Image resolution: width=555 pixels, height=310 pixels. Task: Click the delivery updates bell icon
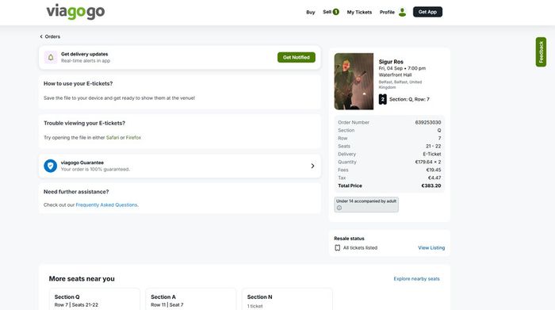pyautogui.click(x=51, y=57)
